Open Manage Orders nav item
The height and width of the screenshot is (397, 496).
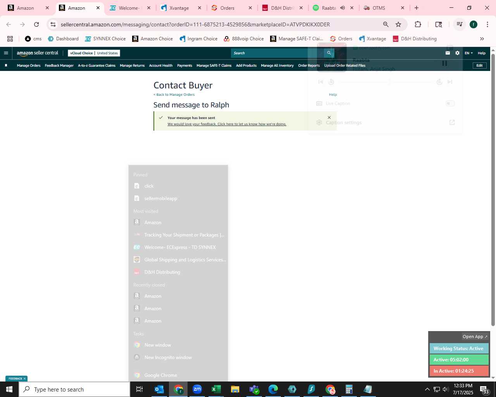(29, 66)
